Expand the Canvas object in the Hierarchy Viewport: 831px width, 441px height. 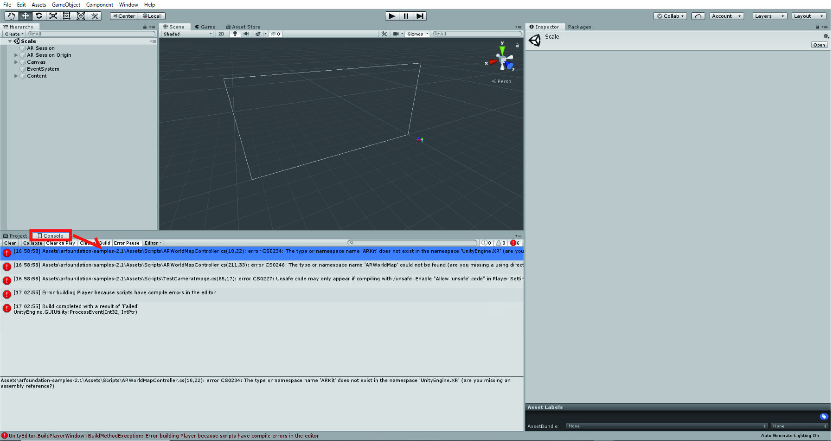click(x=16, y=62)
